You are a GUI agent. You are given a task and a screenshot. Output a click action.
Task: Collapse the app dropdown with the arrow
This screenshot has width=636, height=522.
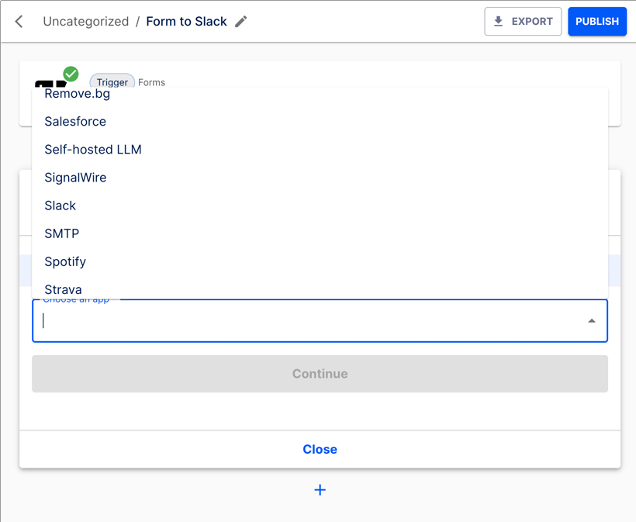pos(592,321)
